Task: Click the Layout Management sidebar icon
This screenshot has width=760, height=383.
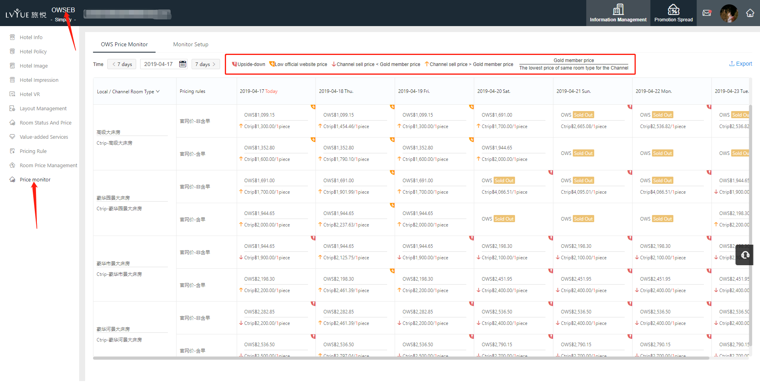Action: pos(12,108)
